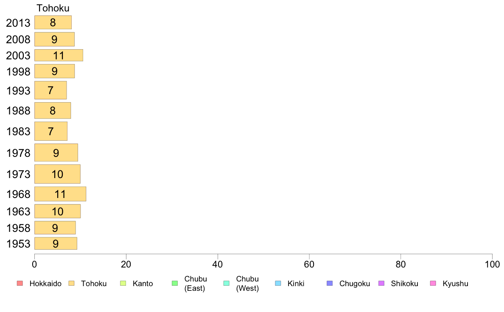Select the 1953 bar showing 9
Viewport: 504px width, 312px height.
[x=56, y=244]
